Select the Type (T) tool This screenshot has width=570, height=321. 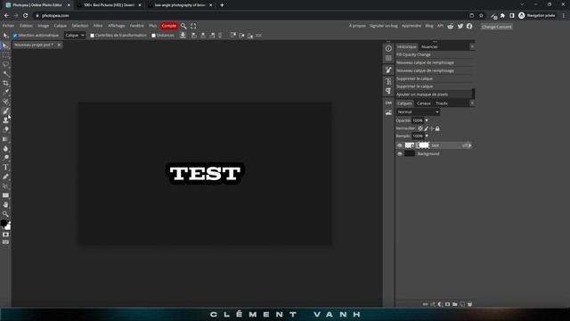(5, 168)
